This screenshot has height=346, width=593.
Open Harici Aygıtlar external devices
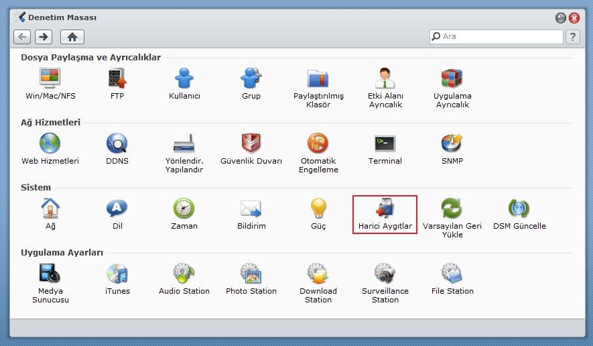point(385,215)
